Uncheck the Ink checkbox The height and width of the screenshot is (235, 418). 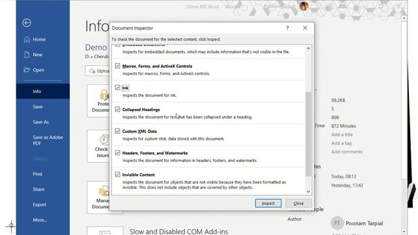pos(118,87)
